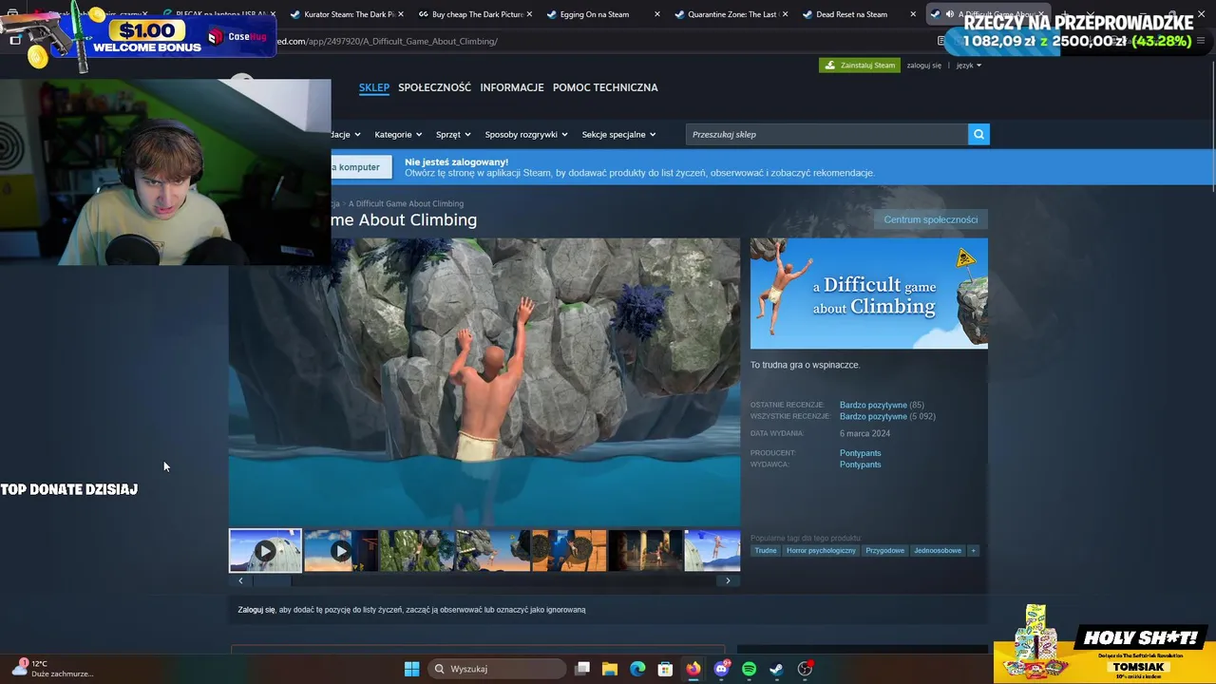This screenshot has width=1216, height=684.
Task: Click the blue search magnifier button
Action: [978, 134]
